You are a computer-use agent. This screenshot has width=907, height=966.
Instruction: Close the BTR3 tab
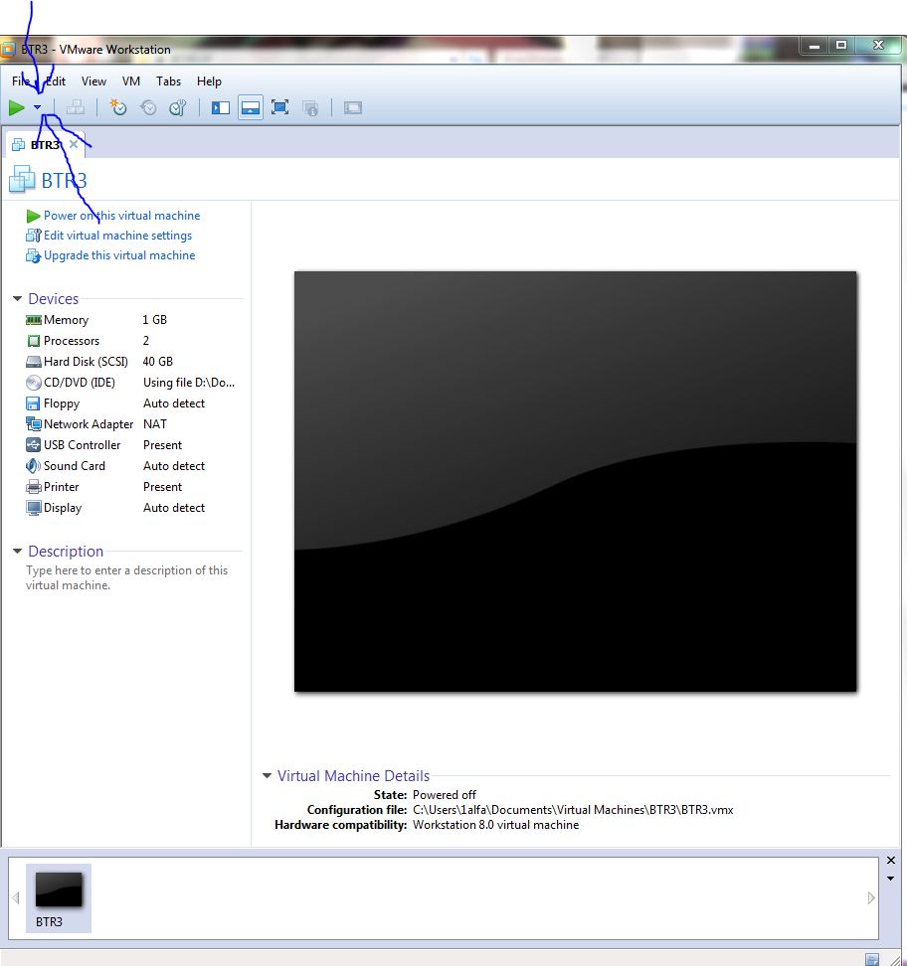[74, 144]
